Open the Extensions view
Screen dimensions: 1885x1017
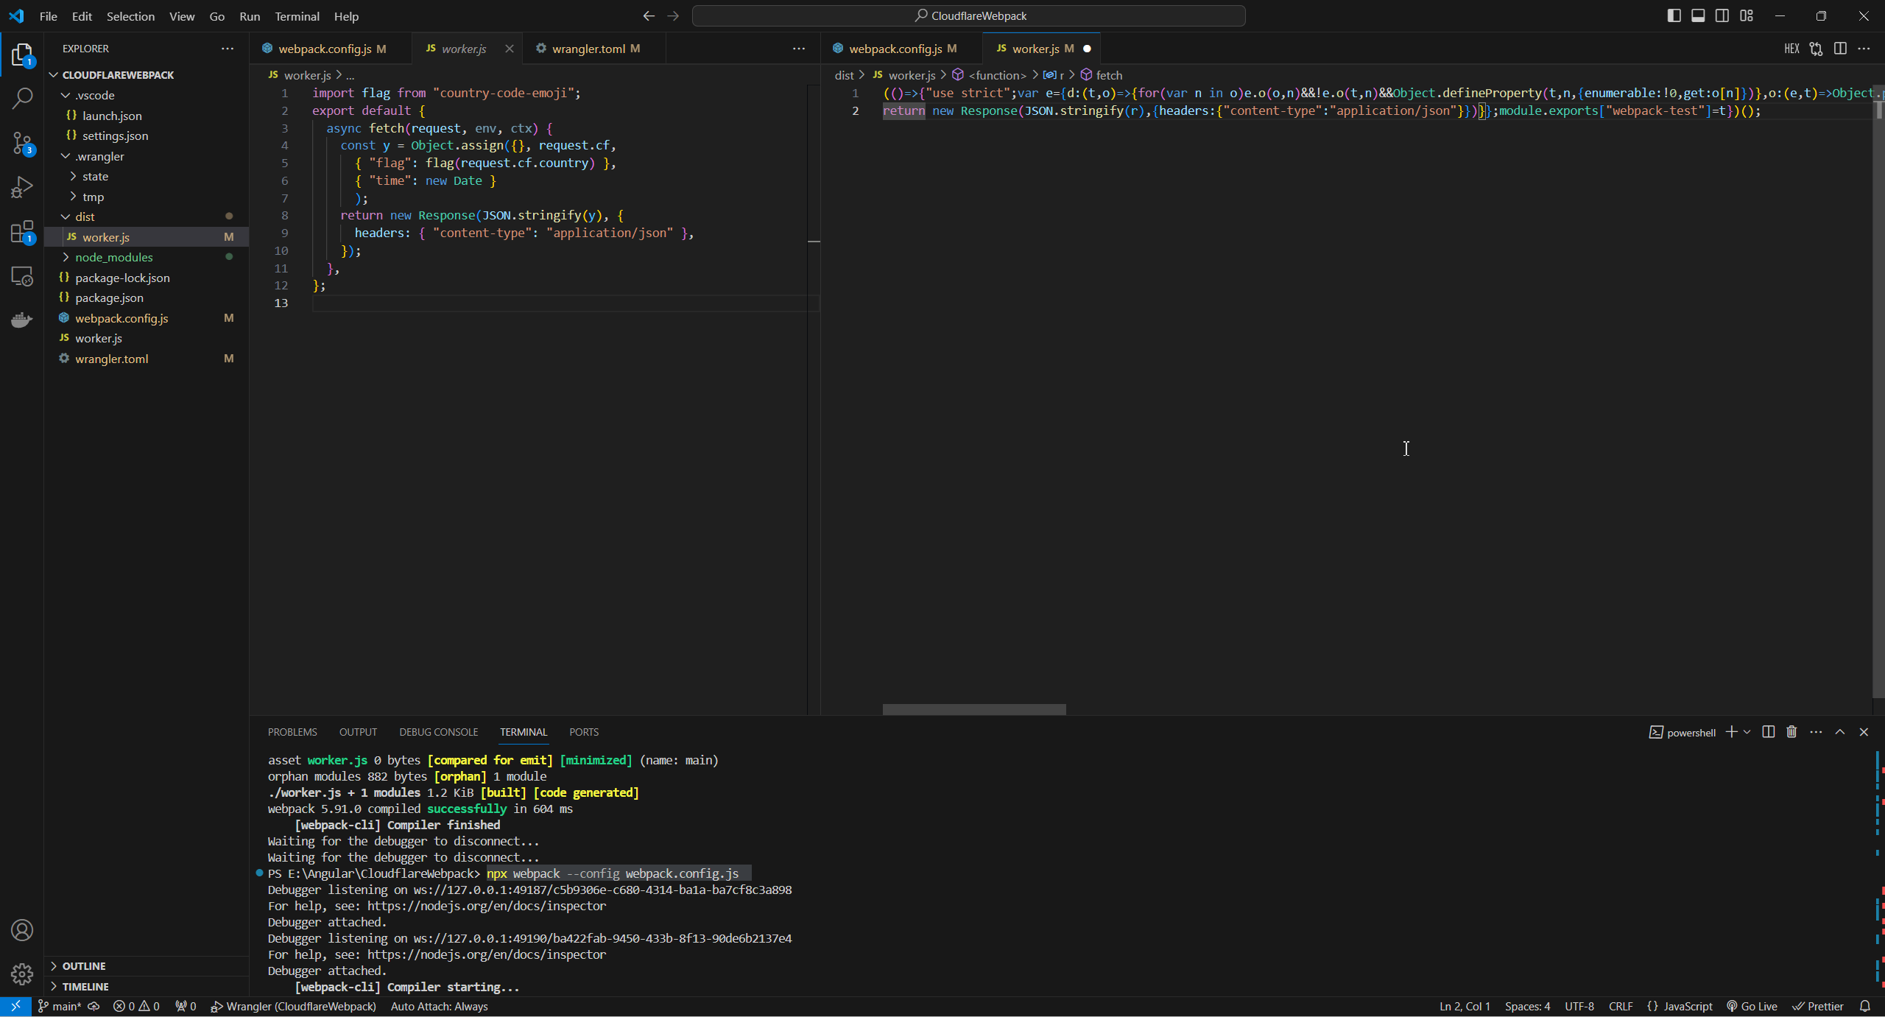[x=22, y=232]
